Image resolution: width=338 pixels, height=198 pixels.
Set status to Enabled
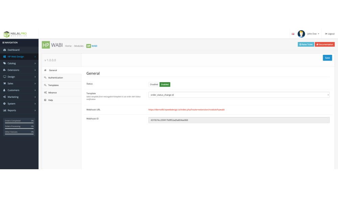point(165,85)
